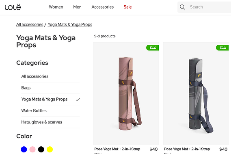The image size is (231, 154).
Task: Open the Accessories menu
Action: click(103, 7)
